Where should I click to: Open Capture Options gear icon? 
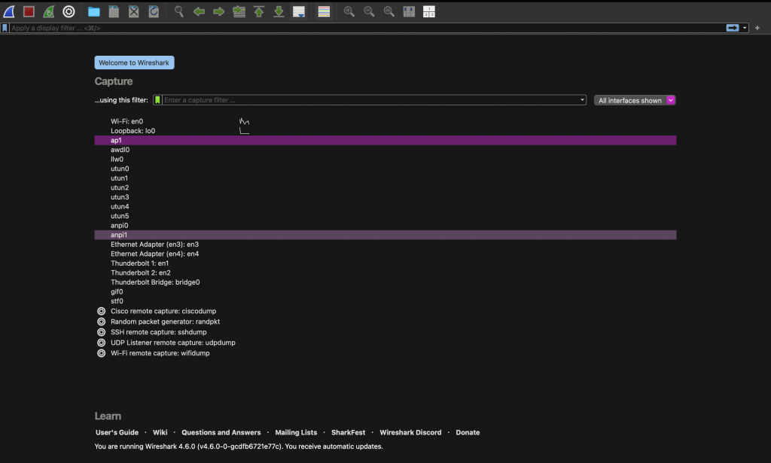[69, 11]
